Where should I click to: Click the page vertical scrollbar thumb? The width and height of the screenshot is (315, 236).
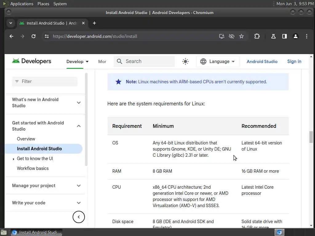[x=311, y=137]
